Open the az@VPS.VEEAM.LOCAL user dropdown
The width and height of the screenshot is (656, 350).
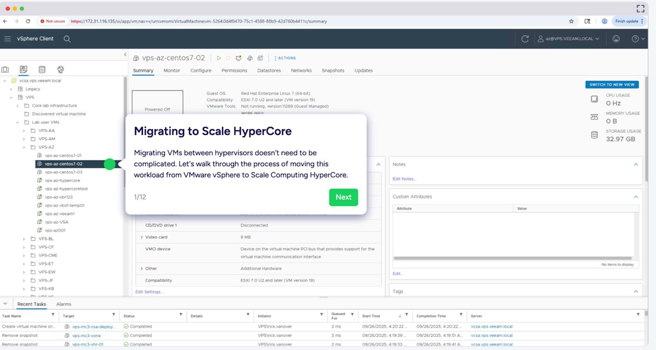tap(568, 39)
